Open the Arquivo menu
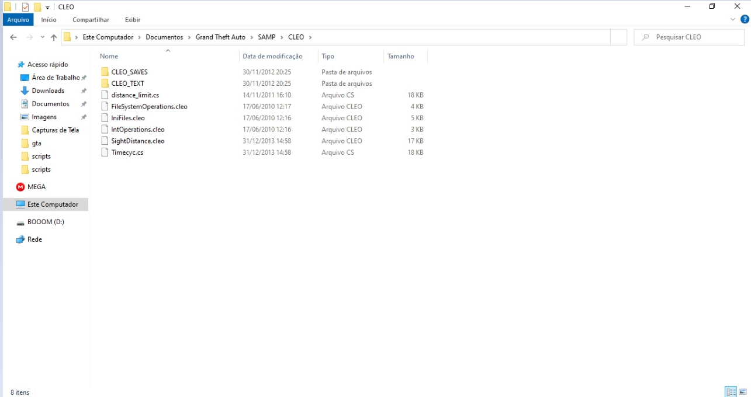The height and width of the screenshot is (397, 751). click(x=18, y=20)
